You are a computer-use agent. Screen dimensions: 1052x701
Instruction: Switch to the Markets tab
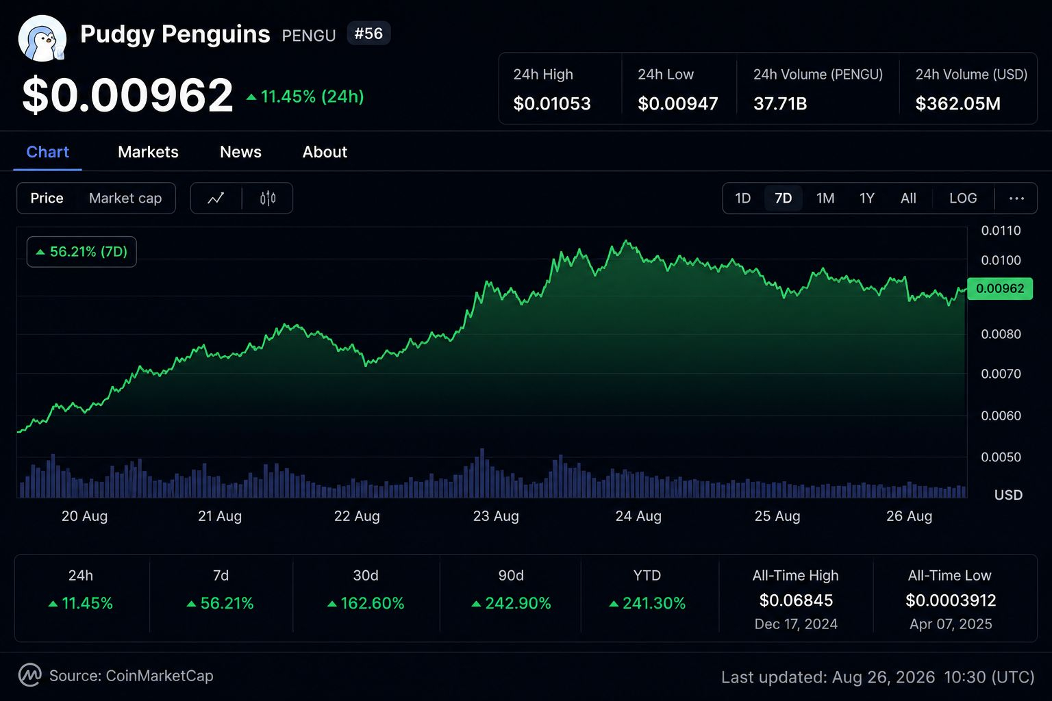tap(148, 152)
